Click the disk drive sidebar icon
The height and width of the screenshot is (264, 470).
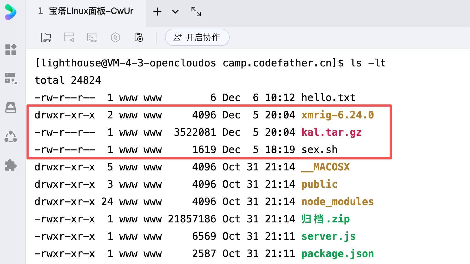(11, 107)
